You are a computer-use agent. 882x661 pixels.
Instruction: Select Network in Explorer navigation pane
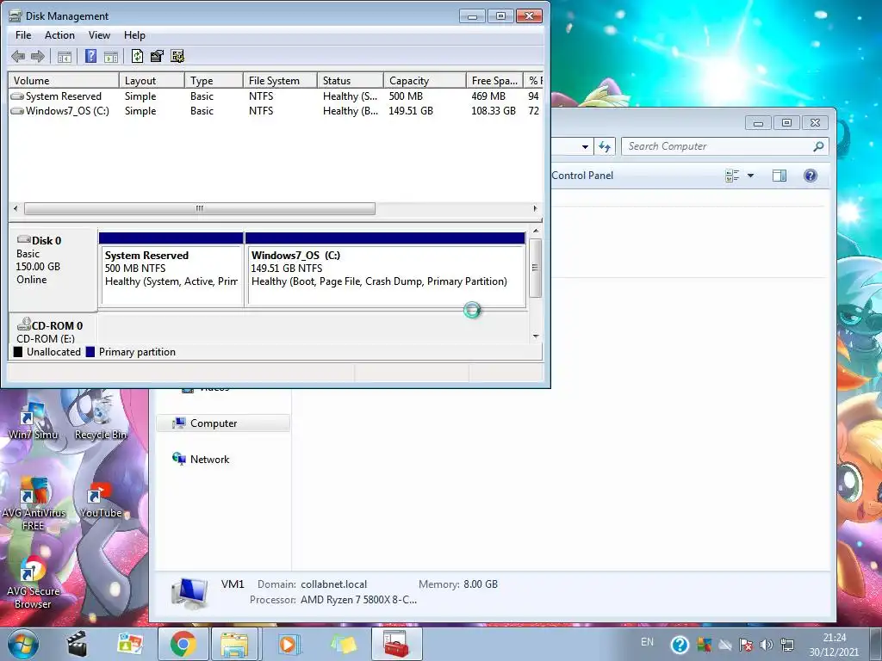click(x=201, y=460)
